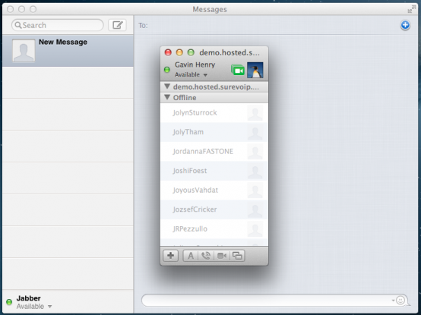The height and width of the screenshot is (315, 421).
Task: Click the penguin profile picture
Action: 255,71
